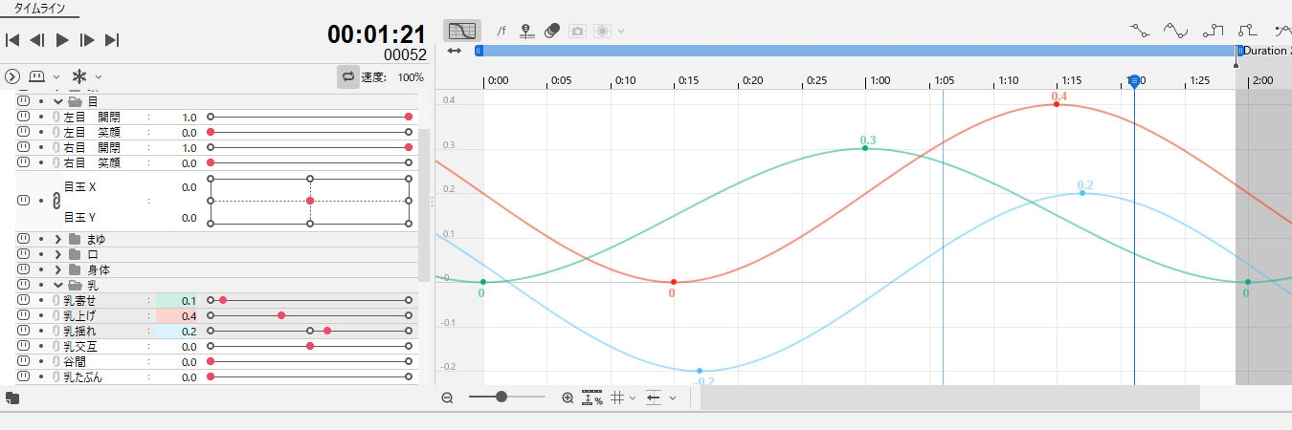Viewport: 1292px width, 430px height.
Task: Select the stepped curve icon
Action: [1214, 31]
